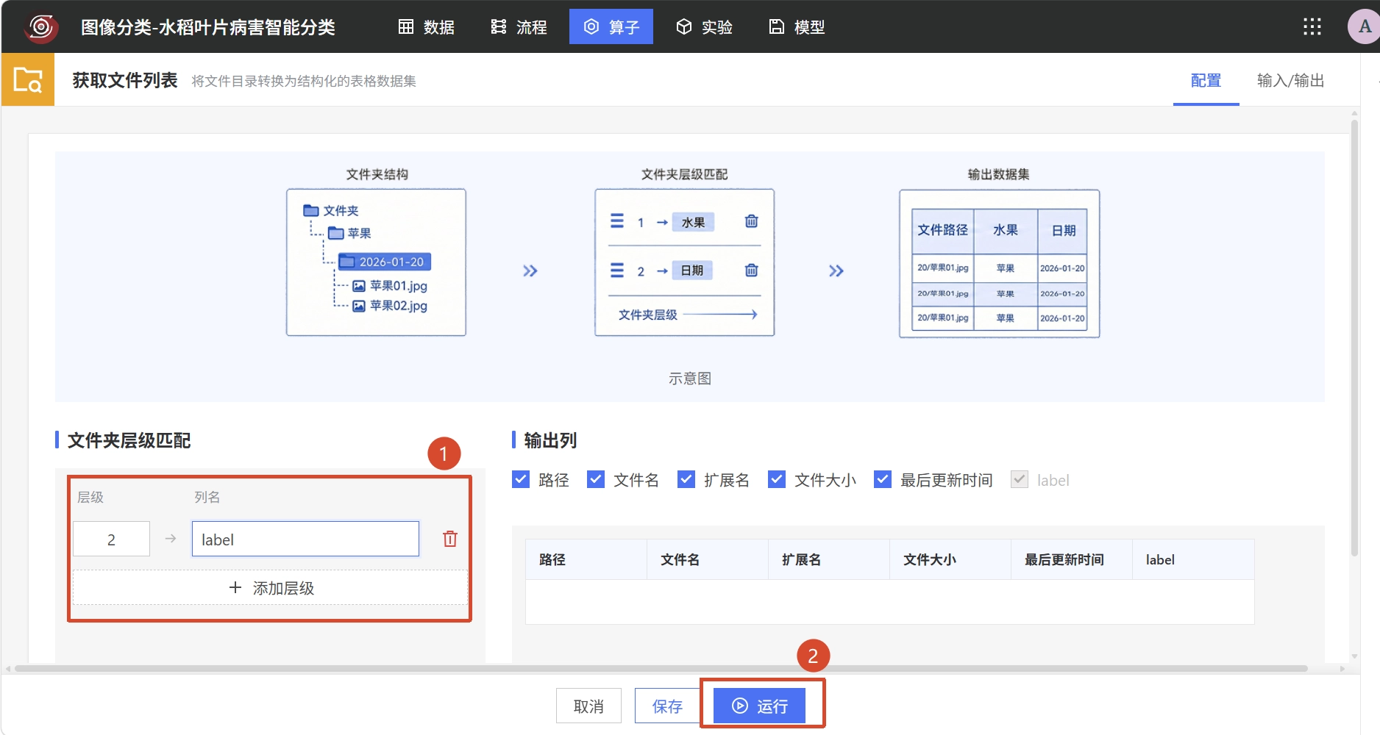Toggle the 文件大小 checkbox
This screenshot has width=1380, height=735.
(x=777, y=480)
